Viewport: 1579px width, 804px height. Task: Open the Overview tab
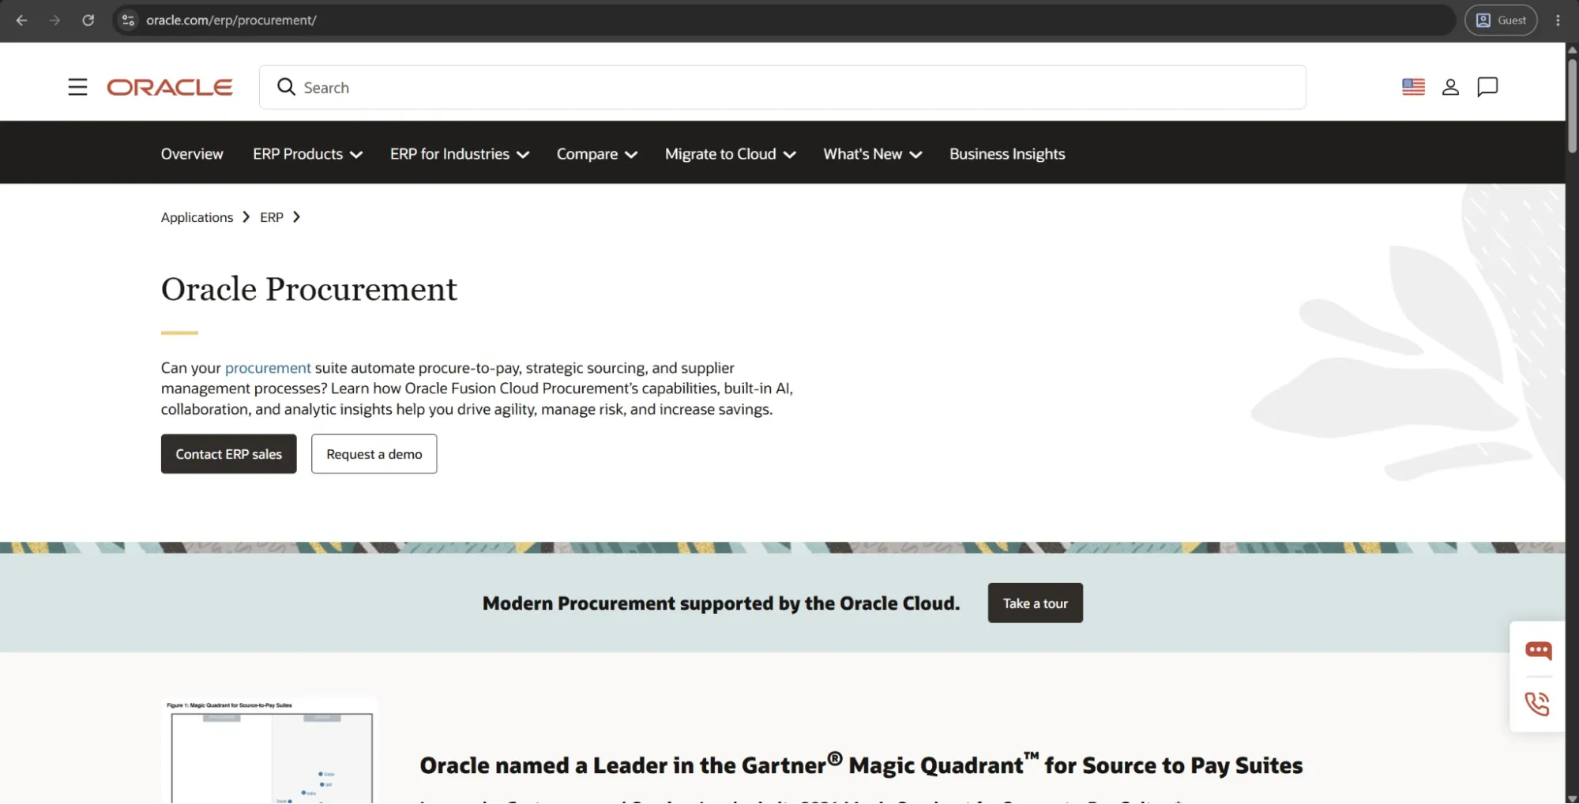(x=192, y=154)
